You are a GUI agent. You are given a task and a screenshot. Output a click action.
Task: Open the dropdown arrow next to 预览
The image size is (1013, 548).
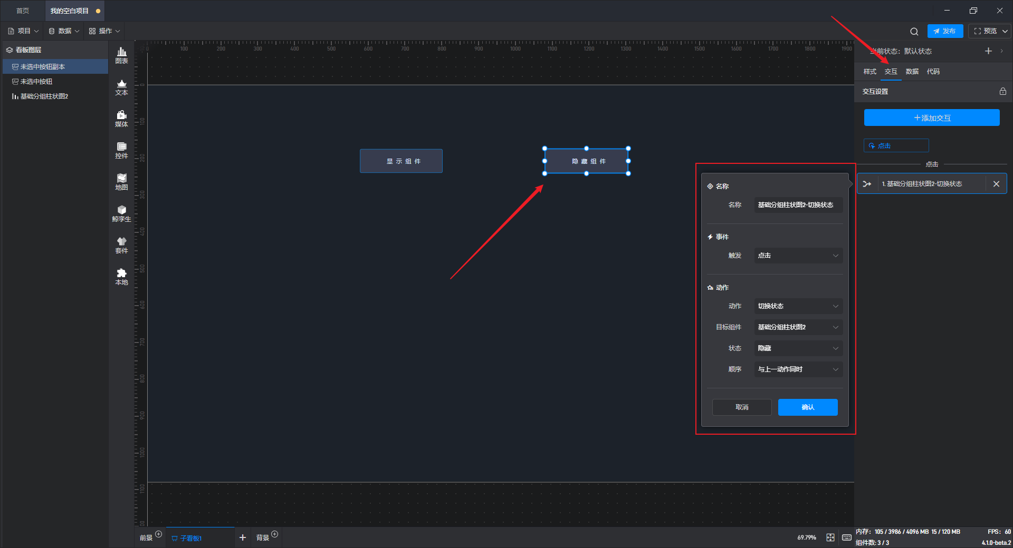[x=1005, y=31]
